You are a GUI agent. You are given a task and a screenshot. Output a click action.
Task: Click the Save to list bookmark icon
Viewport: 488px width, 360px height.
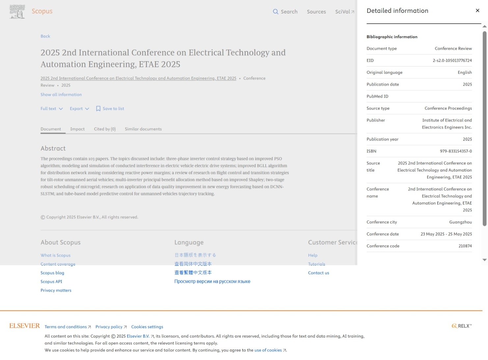coord(98,109)
